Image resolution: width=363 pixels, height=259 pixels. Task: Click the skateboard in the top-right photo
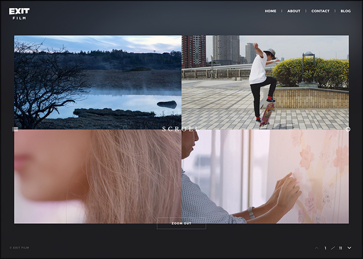267,115
